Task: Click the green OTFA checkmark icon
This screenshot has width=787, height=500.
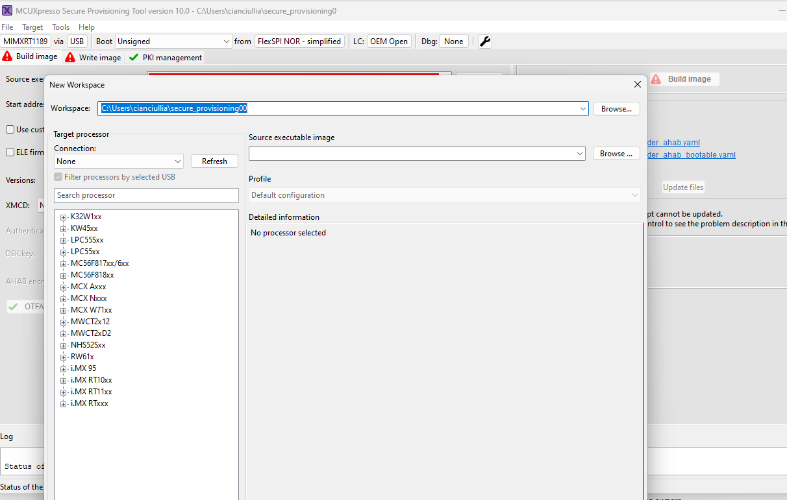Action: [x=14, y=306]
